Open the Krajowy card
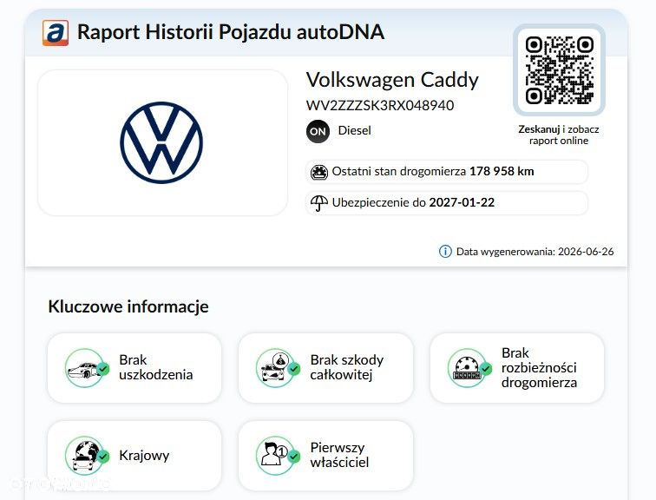The height and width of the screenshot is (500, 656). coord(134,456)
